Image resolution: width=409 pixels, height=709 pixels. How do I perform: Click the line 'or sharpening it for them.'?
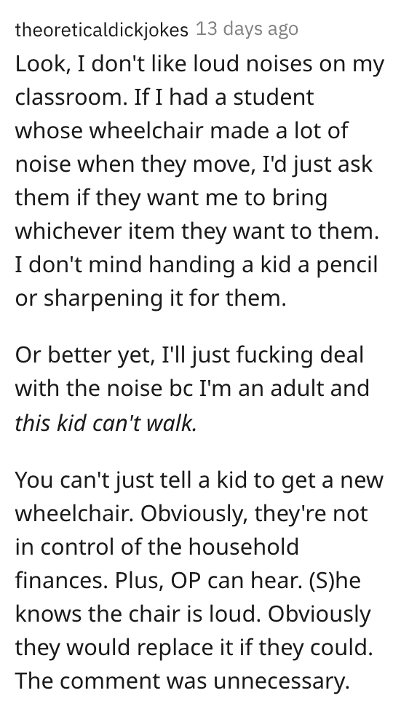coord(151,298)
